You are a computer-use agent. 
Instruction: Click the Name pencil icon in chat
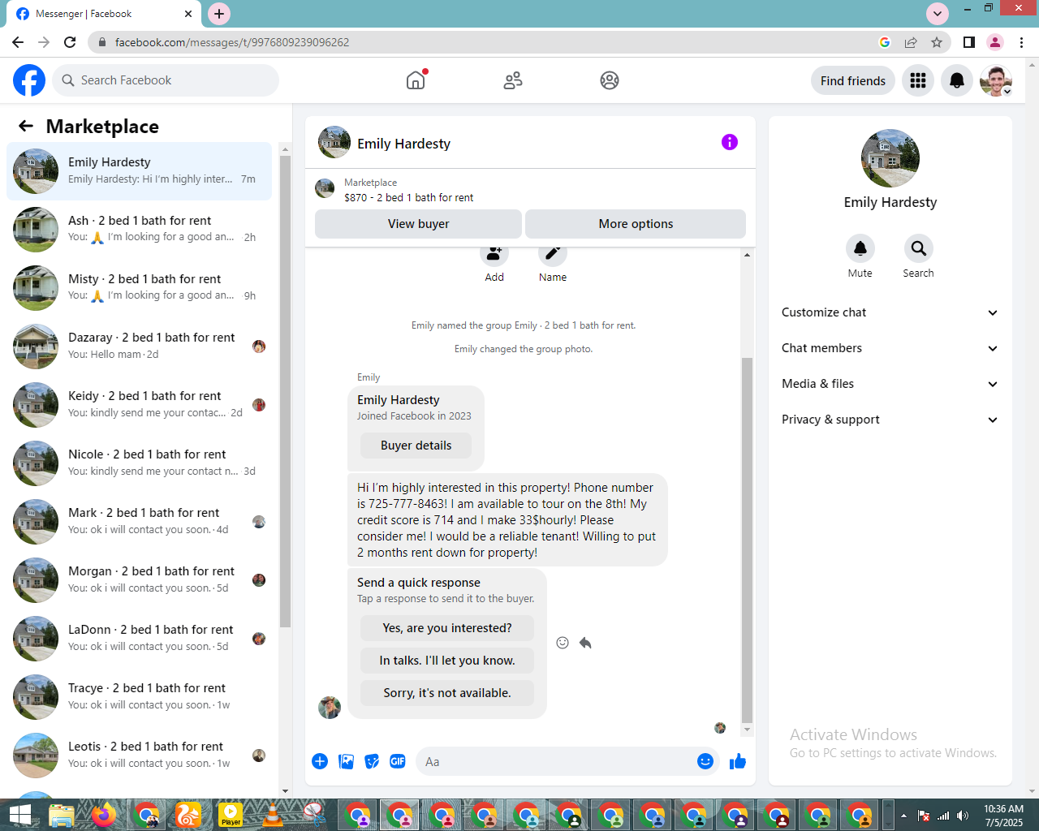(x=552, y=254)
